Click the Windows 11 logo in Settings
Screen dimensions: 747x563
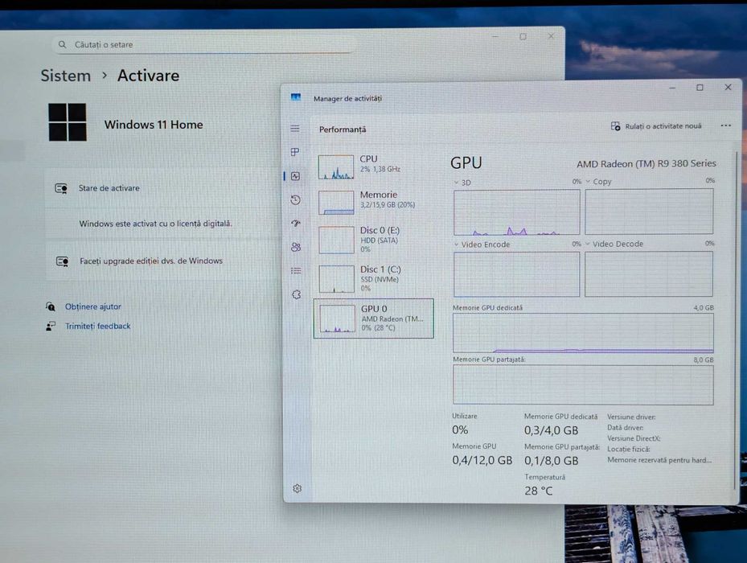pyautogui.click(x=68, y=122)
